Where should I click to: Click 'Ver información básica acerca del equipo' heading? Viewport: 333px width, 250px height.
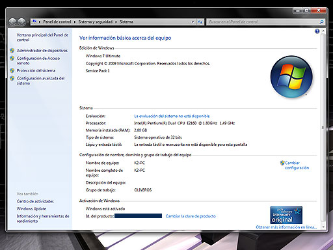[125, 38]
